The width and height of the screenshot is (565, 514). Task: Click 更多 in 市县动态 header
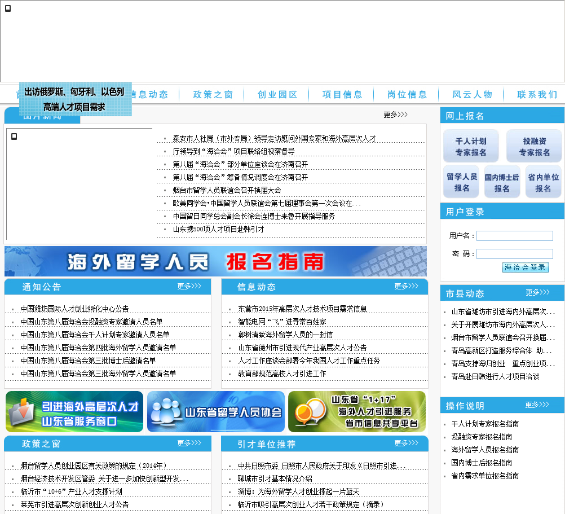click(537, 292)
